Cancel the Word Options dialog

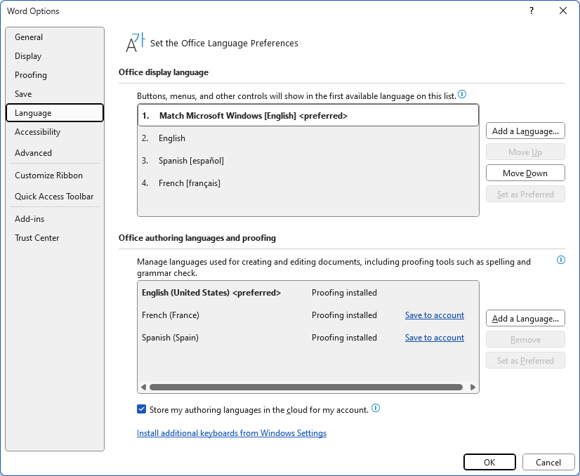tap(548, 462)
